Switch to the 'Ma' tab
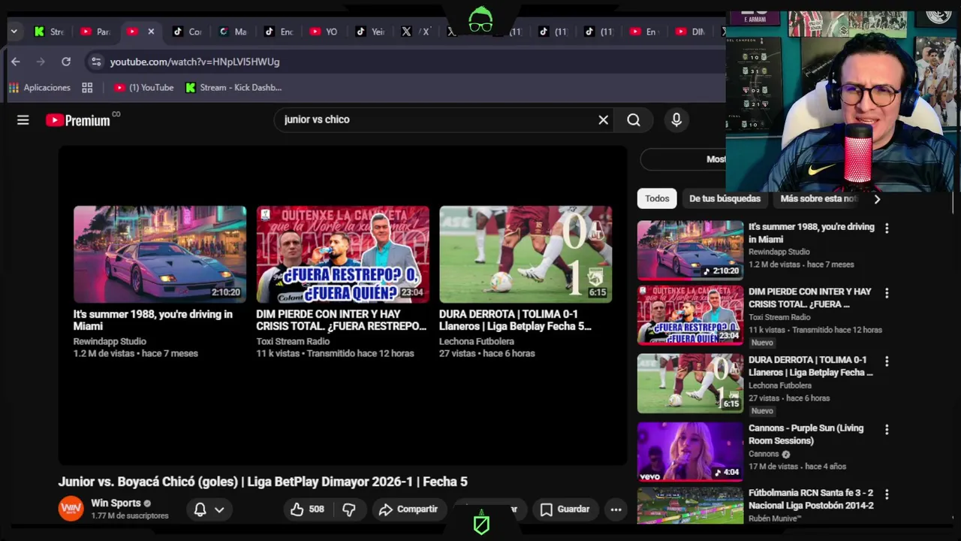This screenshot has width=961, height=541. (233, 32)
